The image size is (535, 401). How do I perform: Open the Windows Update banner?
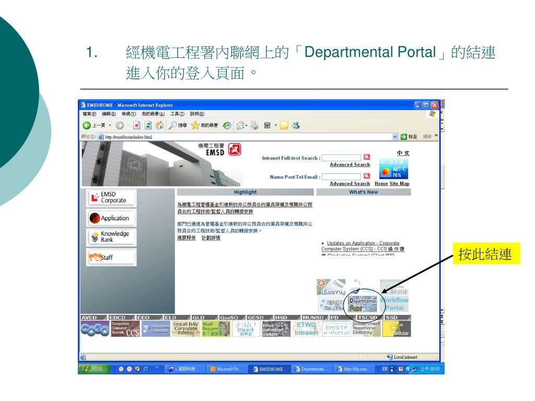pos(156,329)
